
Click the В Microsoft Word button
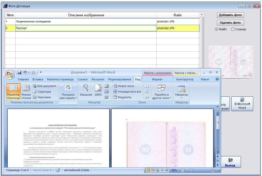(242, 104)
